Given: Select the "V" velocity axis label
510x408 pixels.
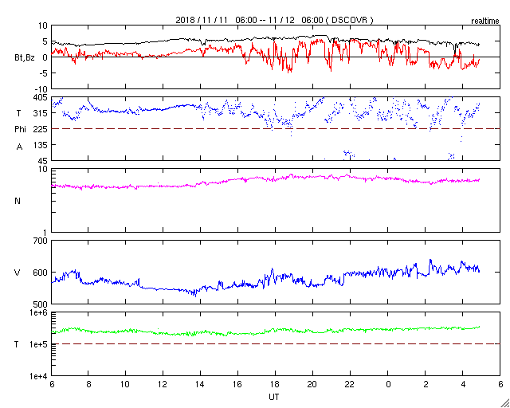Looking at the screenshot, I should click(17, 273).
